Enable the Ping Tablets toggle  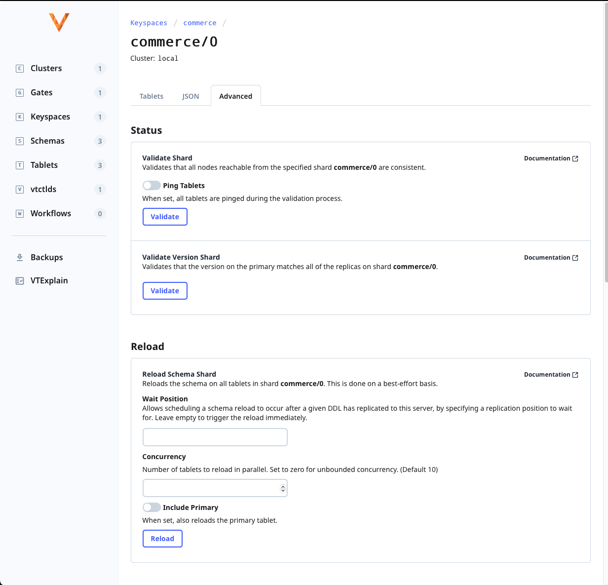152,185
